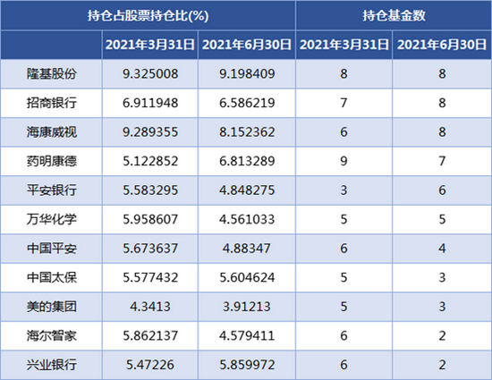Select the value 6.813289
Viewport: 492px width, 380px height.
pyautogui.click(x=247, y=161)
